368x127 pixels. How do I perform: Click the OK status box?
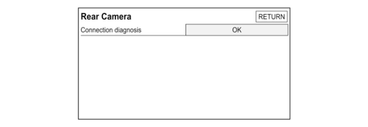(x=237, y=30)
